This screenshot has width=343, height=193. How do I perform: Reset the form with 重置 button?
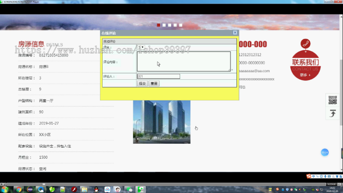pos(154,84)
